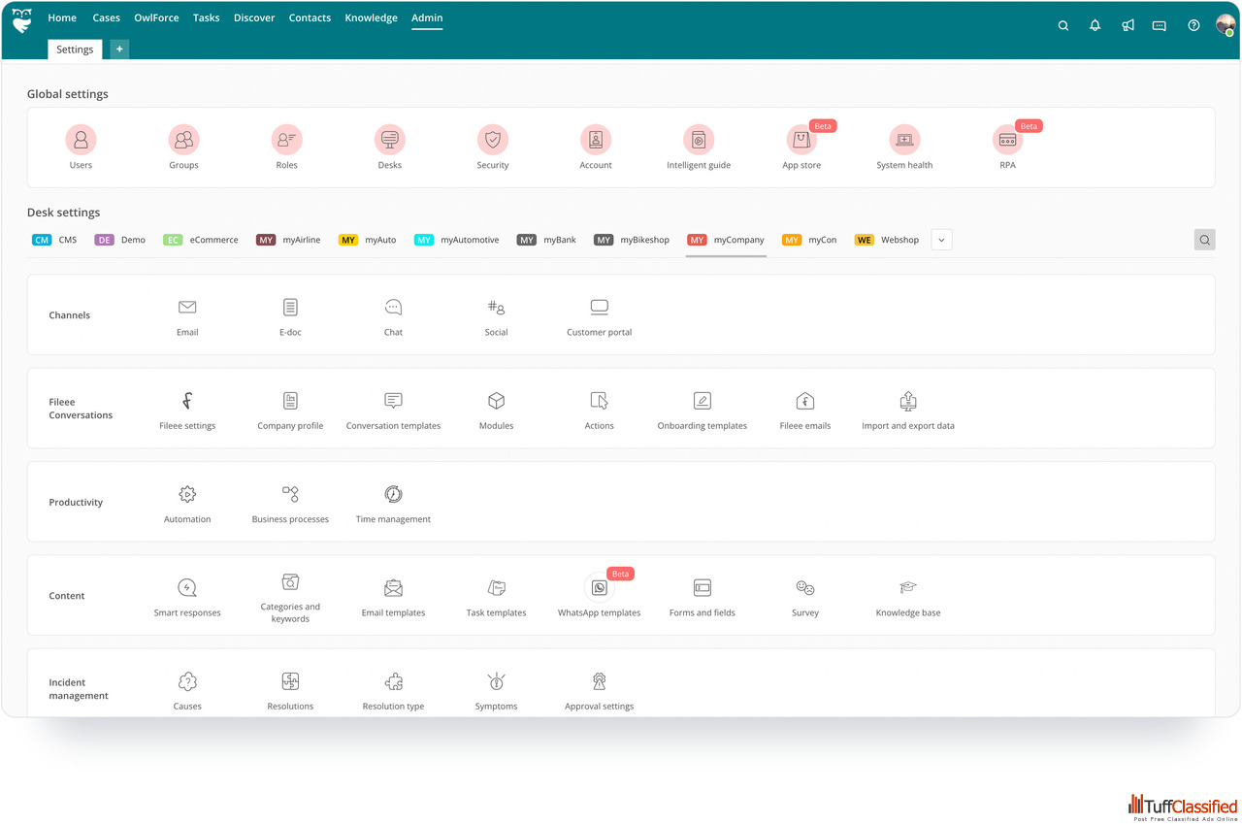Open Categories and keywords icon
This screenshot has width=1242, height=824.
pyautogui.click(x=290, y=582)
